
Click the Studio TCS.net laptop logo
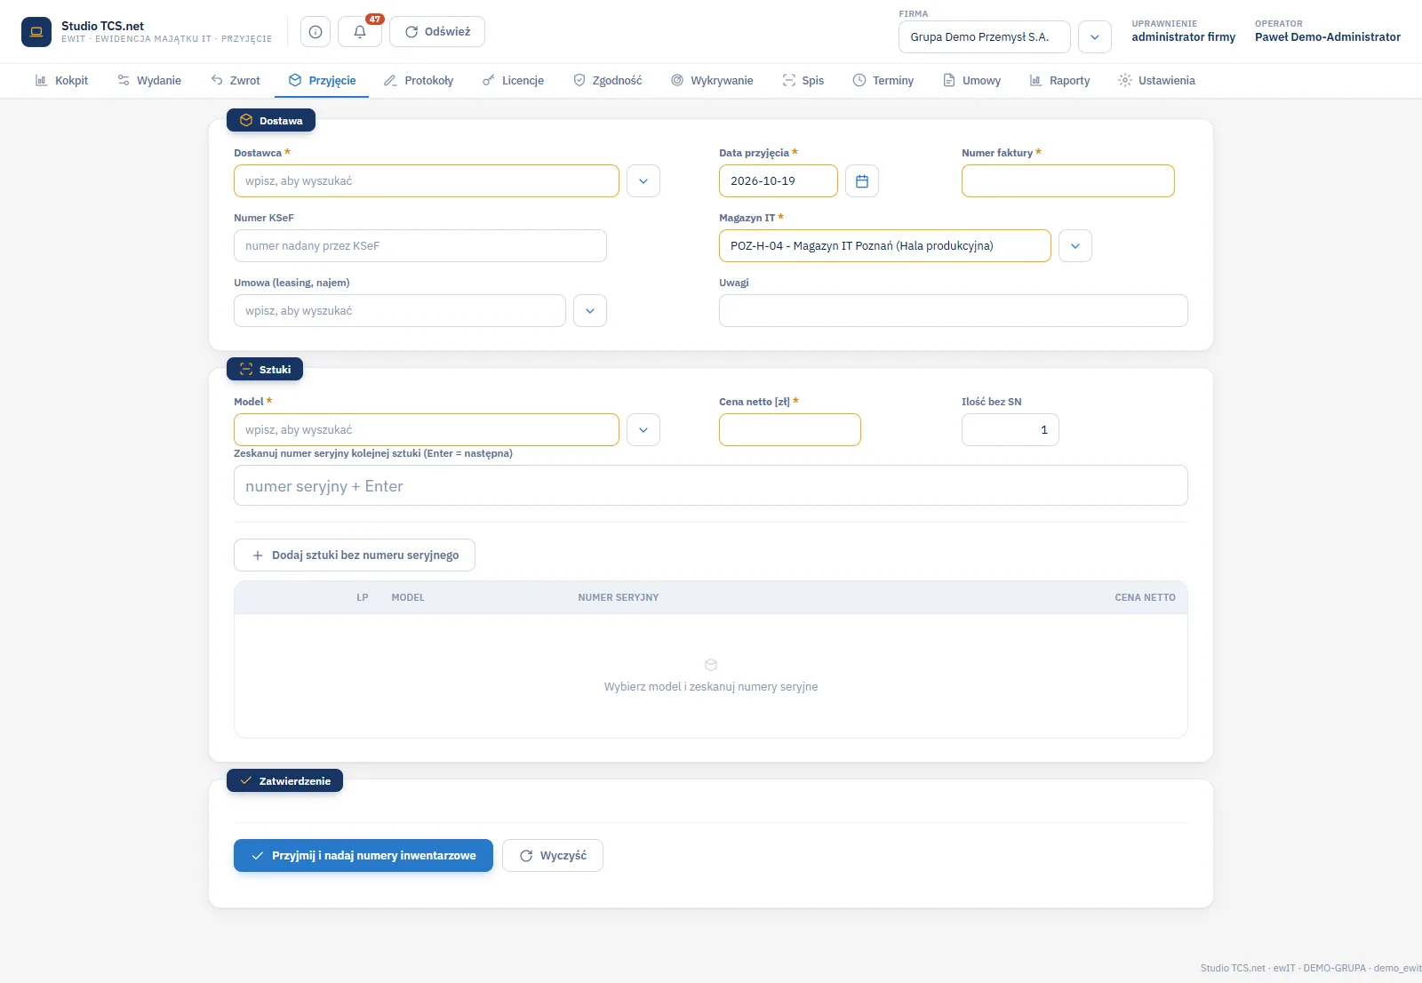[36, 32]
